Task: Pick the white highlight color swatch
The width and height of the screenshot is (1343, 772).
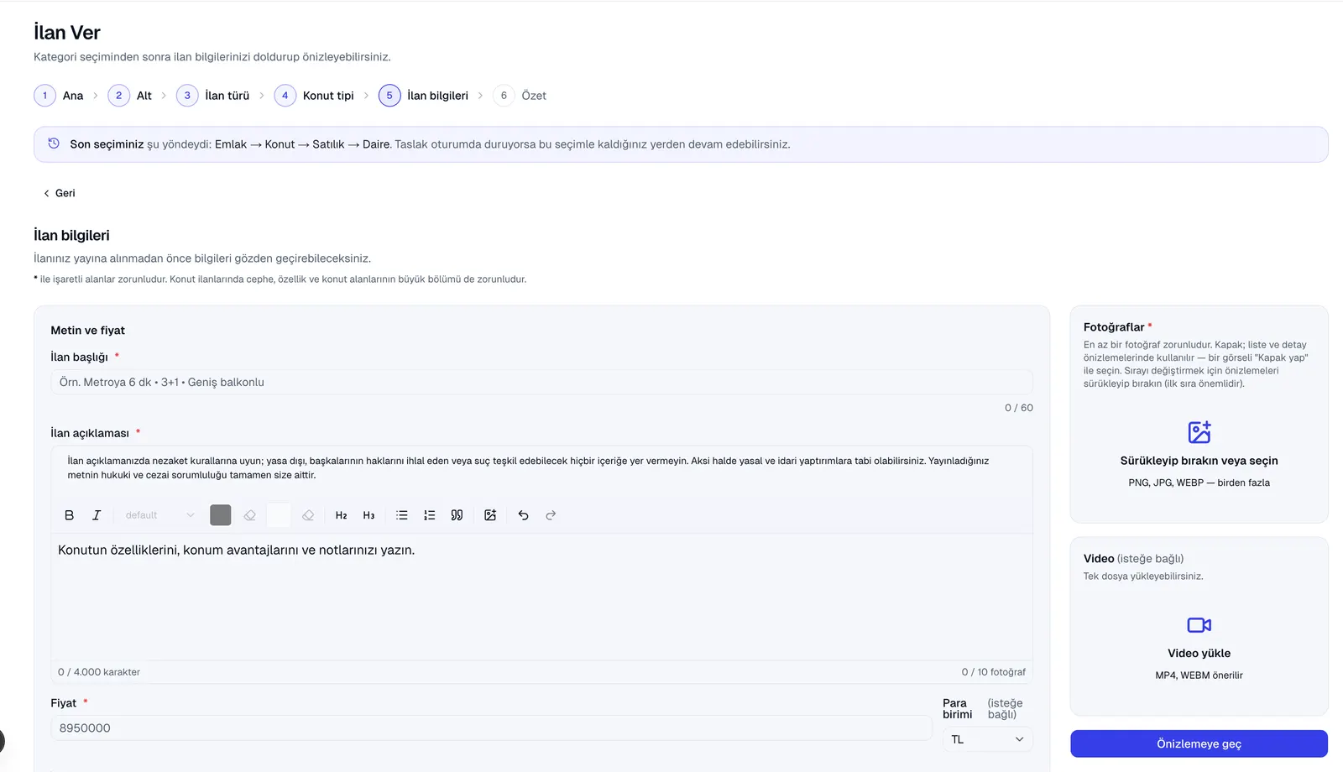Action: point(279,515)
